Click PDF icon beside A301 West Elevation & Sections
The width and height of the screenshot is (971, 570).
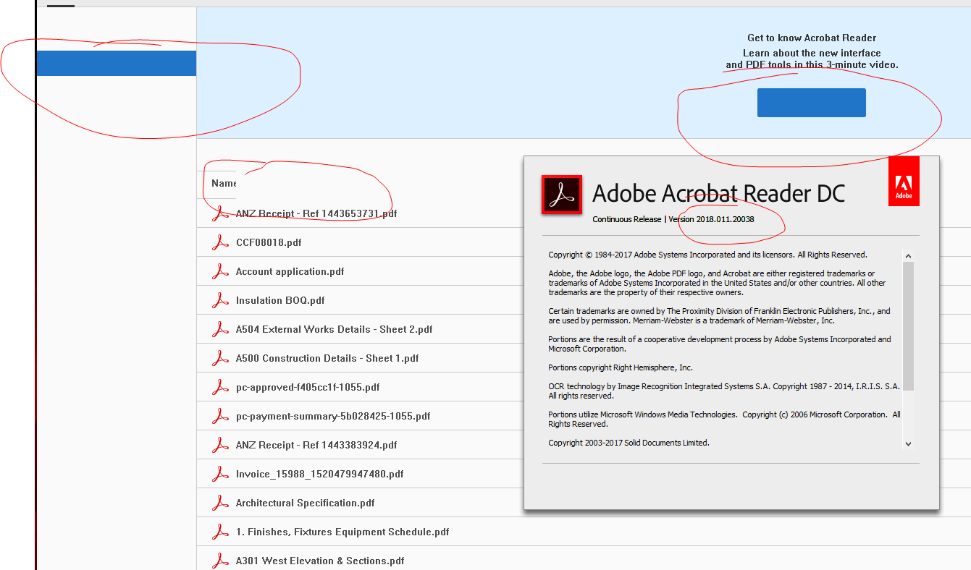(x=220, y=561)
